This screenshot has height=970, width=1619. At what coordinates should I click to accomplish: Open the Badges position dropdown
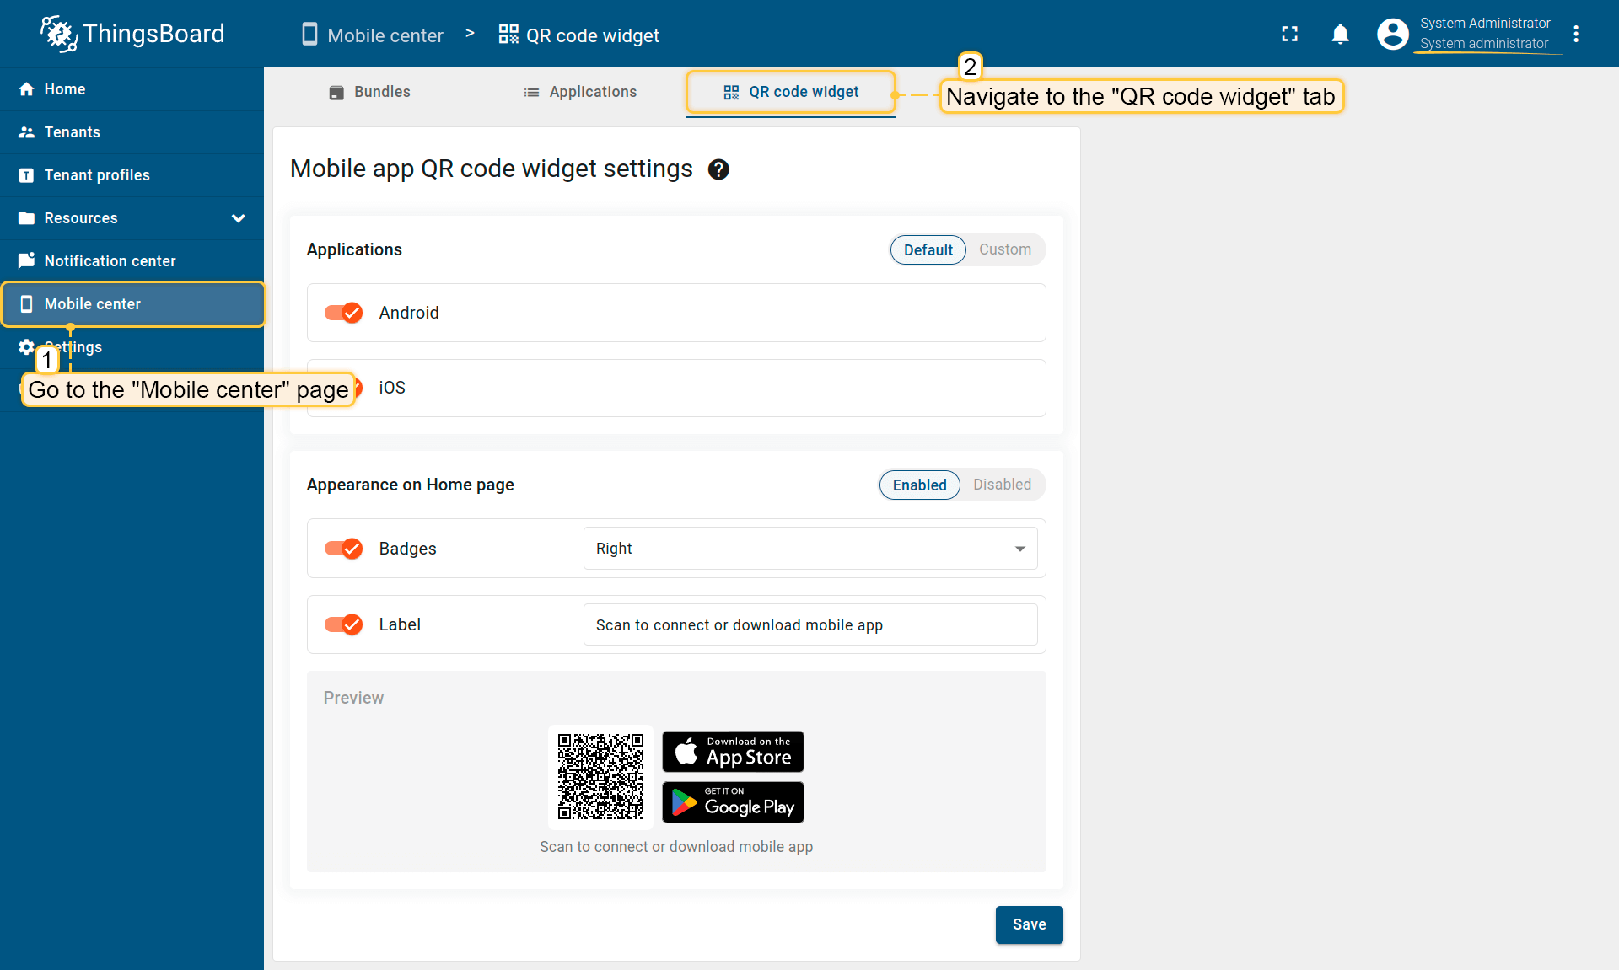pos(809,549)
